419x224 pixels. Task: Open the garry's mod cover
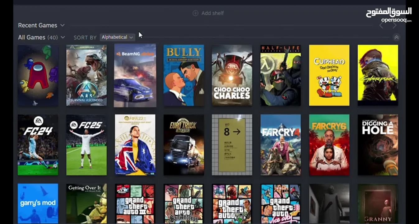pos(38,203)
